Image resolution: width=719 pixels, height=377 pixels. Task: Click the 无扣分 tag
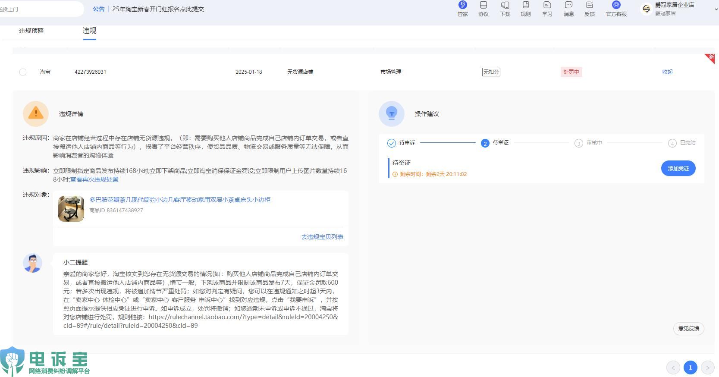coord(491,72)
